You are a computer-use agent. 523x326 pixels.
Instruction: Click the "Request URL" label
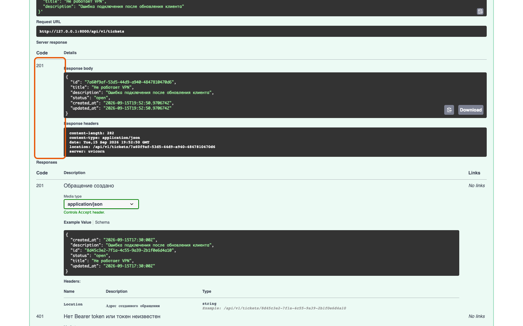coord(48,22)
